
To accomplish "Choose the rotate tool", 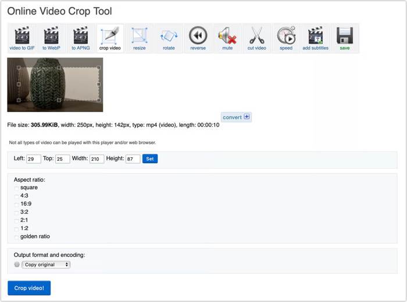I will point(169,38).
